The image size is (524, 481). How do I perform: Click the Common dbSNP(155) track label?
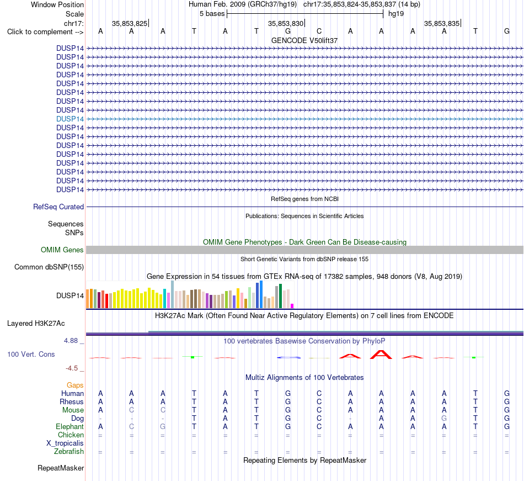tap(49, 267)
